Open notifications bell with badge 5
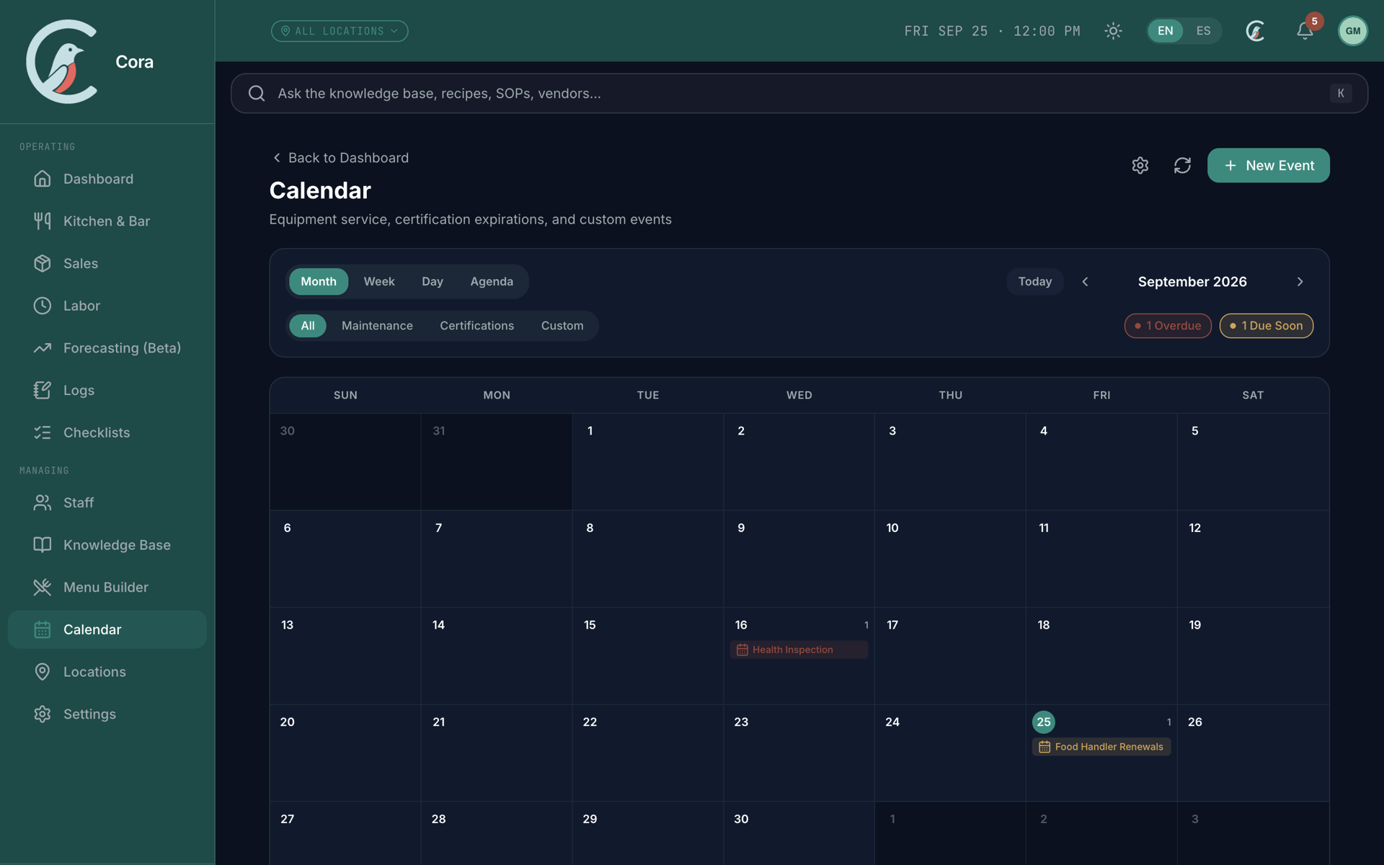This screenshot has width=1384, height=865. (1305, 31)
